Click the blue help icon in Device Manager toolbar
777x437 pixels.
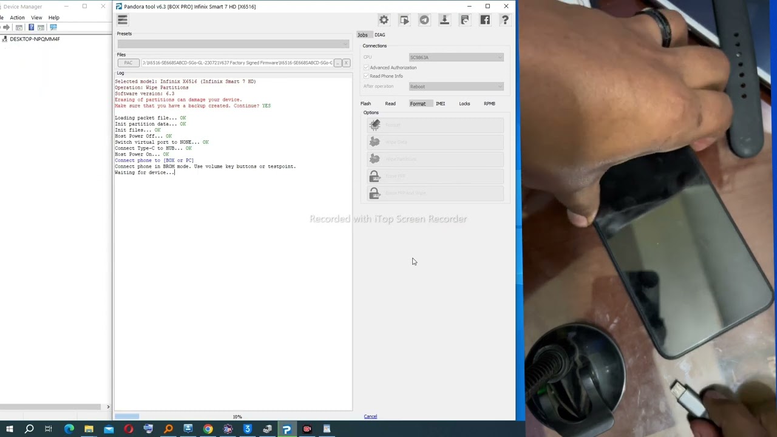31,27
